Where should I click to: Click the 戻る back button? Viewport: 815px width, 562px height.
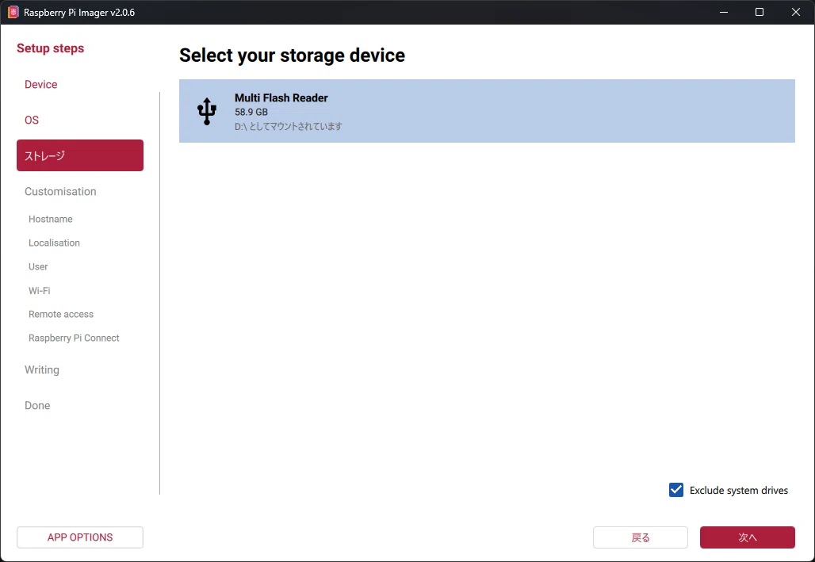point(641,537)
